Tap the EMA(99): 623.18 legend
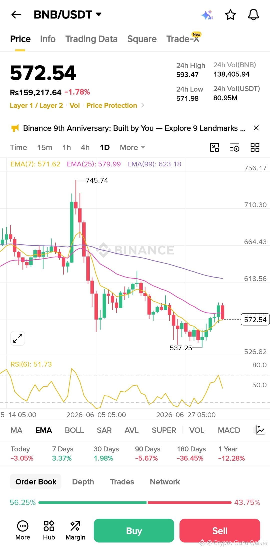The image size is (270, 549). pos(154,164)
